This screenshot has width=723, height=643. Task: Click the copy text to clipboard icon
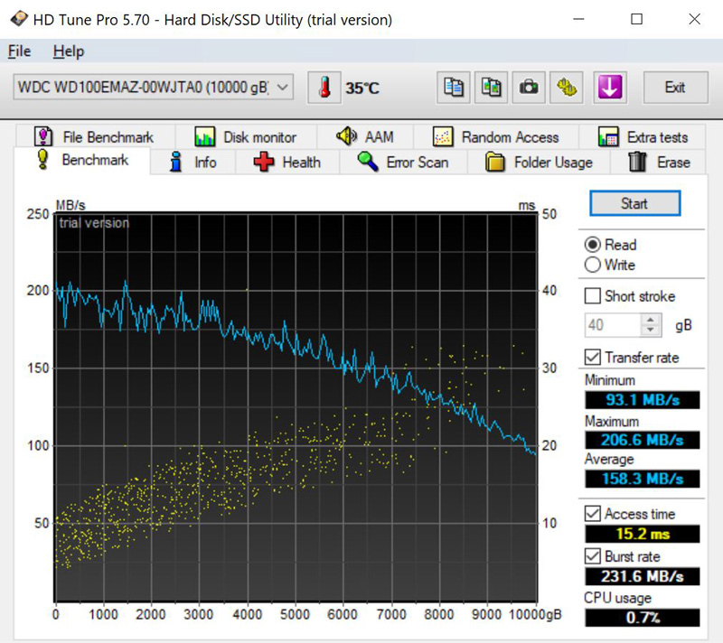[x=454, y=88]
